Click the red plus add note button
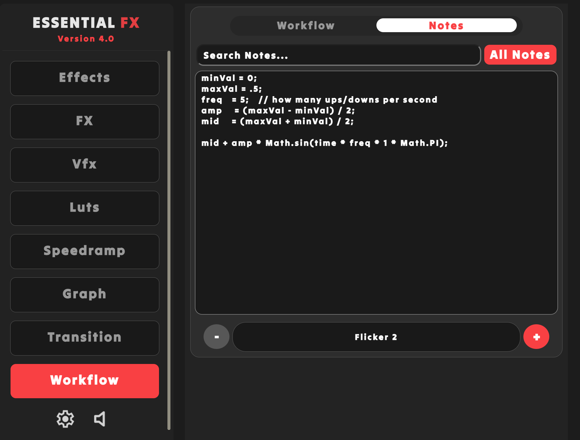Image resolution: width=580 pixels, height=440 pixels. point(536,337)
